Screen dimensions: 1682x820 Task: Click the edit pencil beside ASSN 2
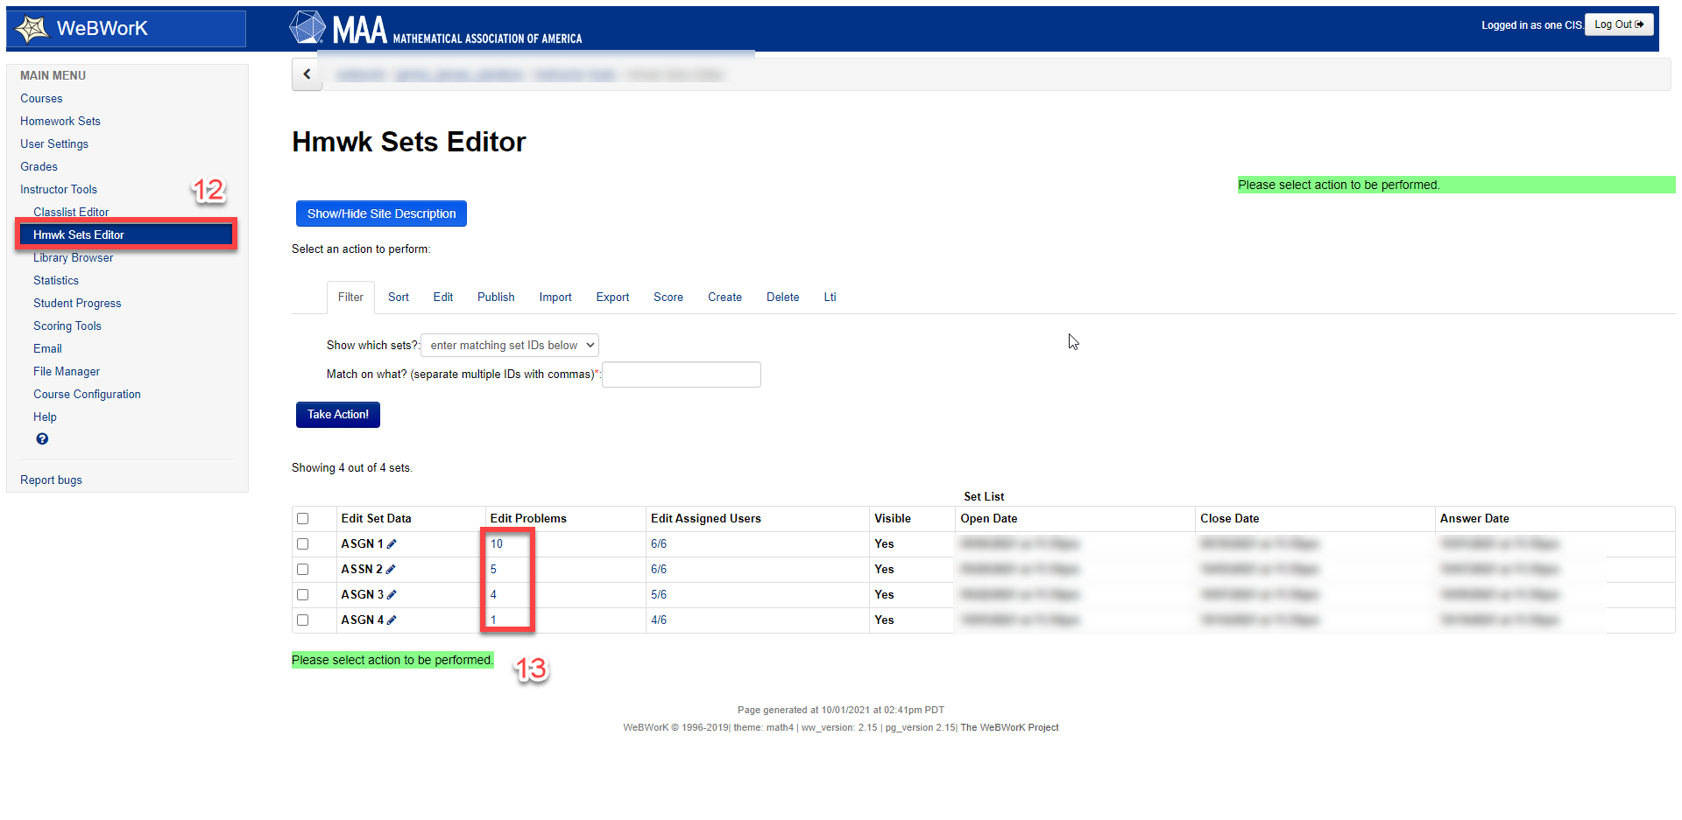tap(391, 570)
